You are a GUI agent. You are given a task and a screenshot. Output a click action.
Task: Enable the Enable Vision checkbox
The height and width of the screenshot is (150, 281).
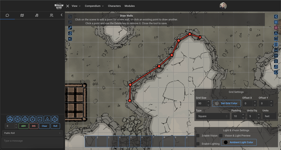pyautogui.click(x=198, y=136)
